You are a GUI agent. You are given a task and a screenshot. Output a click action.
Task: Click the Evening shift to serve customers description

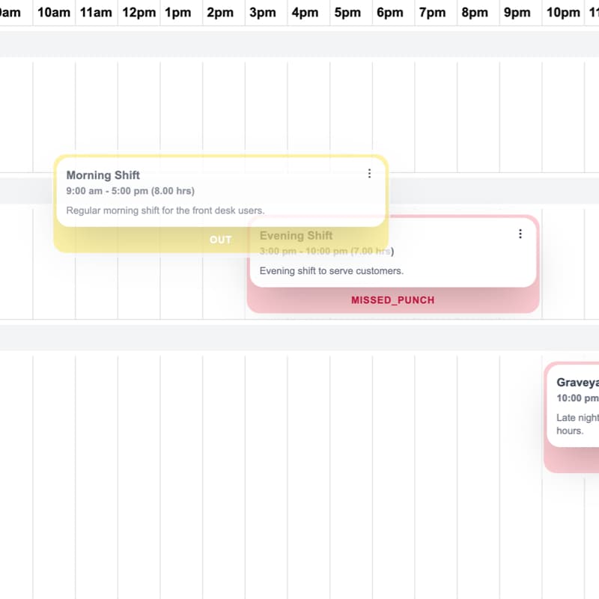[x=330, y=271]
